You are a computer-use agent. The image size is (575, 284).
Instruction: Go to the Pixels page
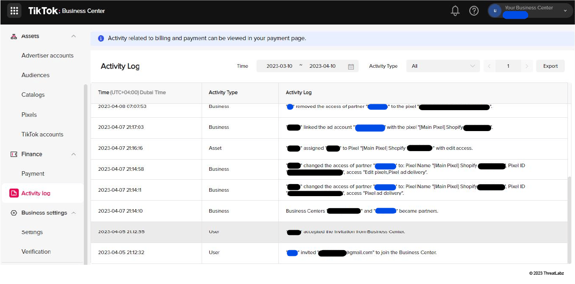(x=29, y=115)
